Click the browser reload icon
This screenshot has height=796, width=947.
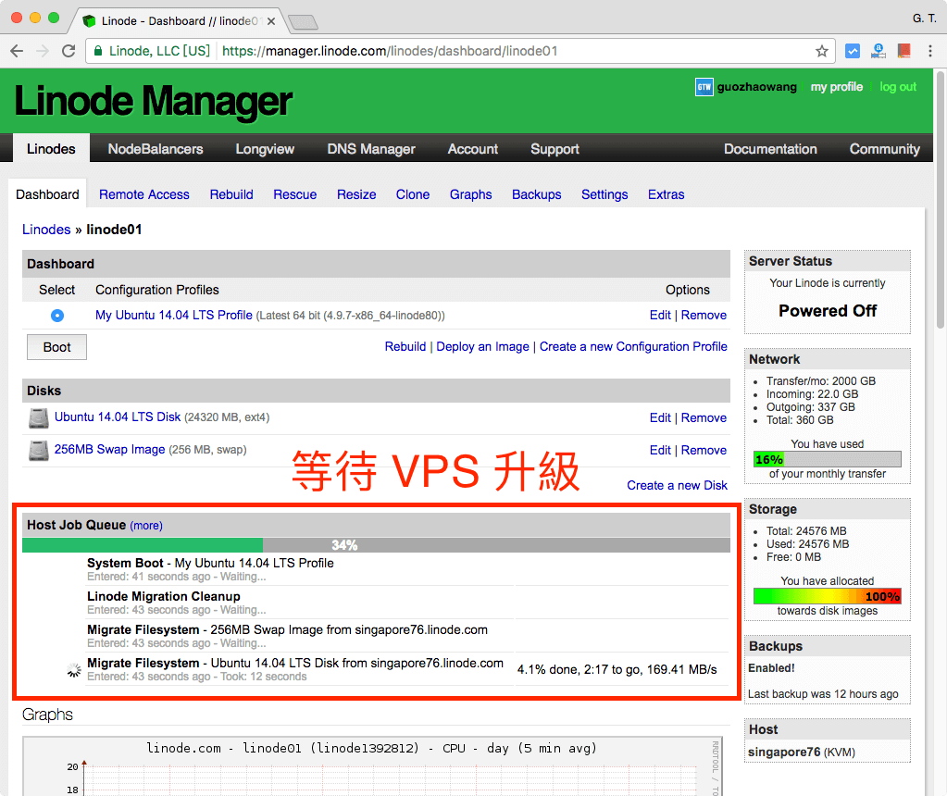(x=68, y=51)
